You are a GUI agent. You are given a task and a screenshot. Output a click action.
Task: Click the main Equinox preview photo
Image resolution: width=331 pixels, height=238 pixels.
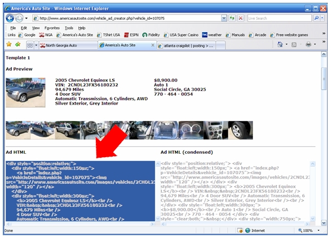(25, 93)
